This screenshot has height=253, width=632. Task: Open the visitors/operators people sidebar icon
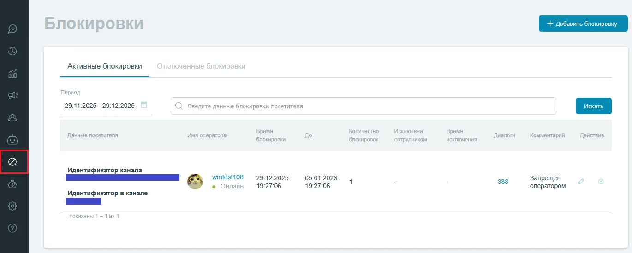coord(13,118)
